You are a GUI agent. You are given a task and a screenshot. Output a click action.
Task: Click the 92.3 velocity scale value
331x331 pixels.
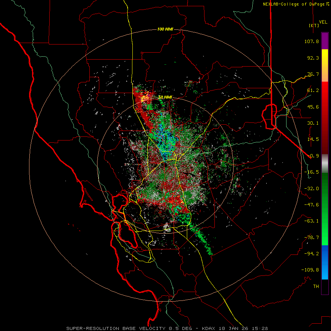pos(313,58)
